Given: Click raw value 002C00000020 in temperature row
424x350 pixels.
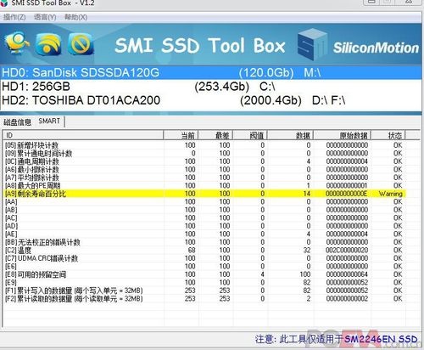Looking at the screenshot, I should [x=347, y=251].
